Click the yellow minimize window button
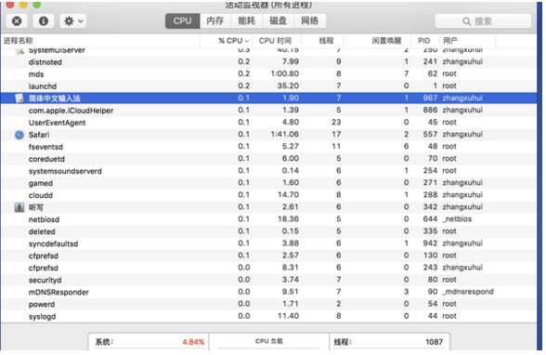This screenshot has width=546, height=355. (x=23, y=5)
